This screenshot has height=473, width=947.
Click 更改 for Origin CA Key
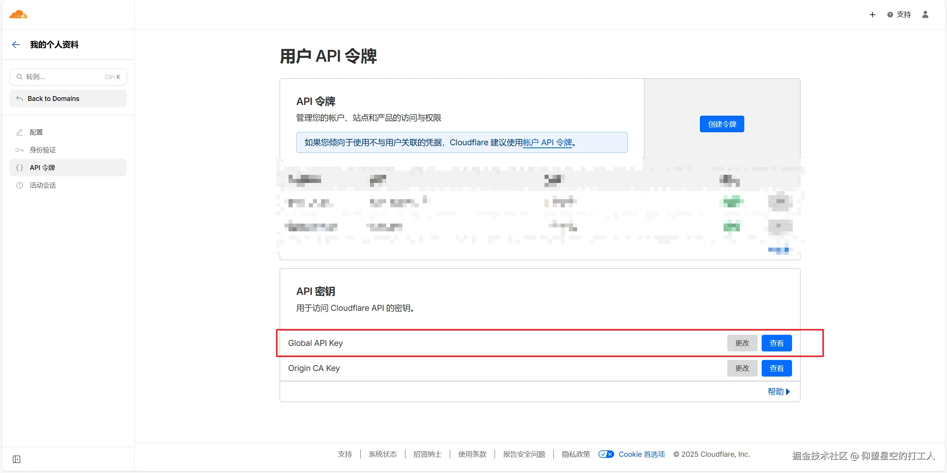coord(742,368)
